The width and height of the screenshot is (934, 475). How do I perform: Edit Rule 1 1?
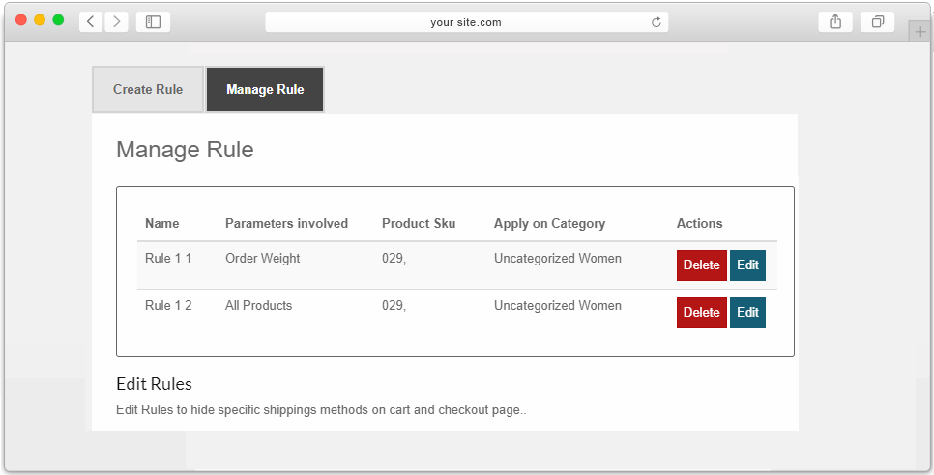coord(747,265)
